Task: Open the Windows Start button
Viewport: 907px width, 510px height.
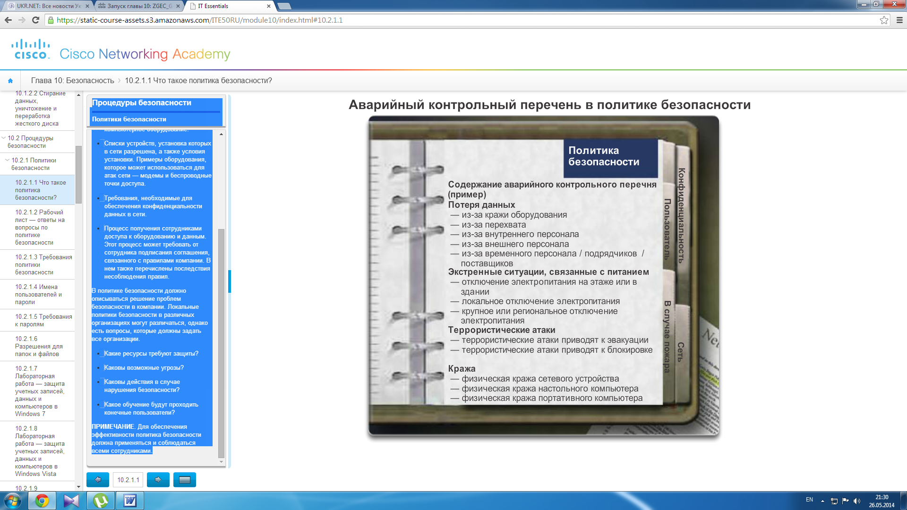Action: pos(13,501)
